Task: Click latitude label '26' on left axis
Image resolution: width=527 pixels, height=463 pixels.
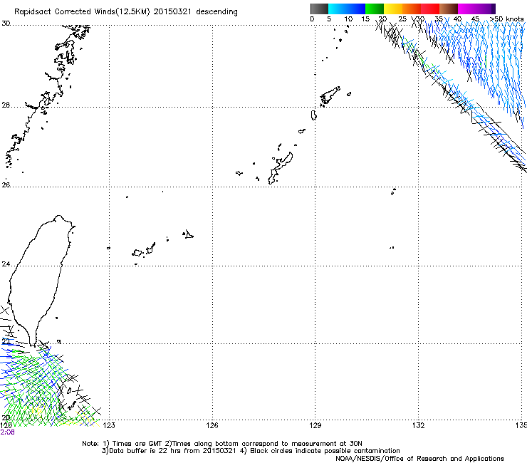Action: (6, 184)
